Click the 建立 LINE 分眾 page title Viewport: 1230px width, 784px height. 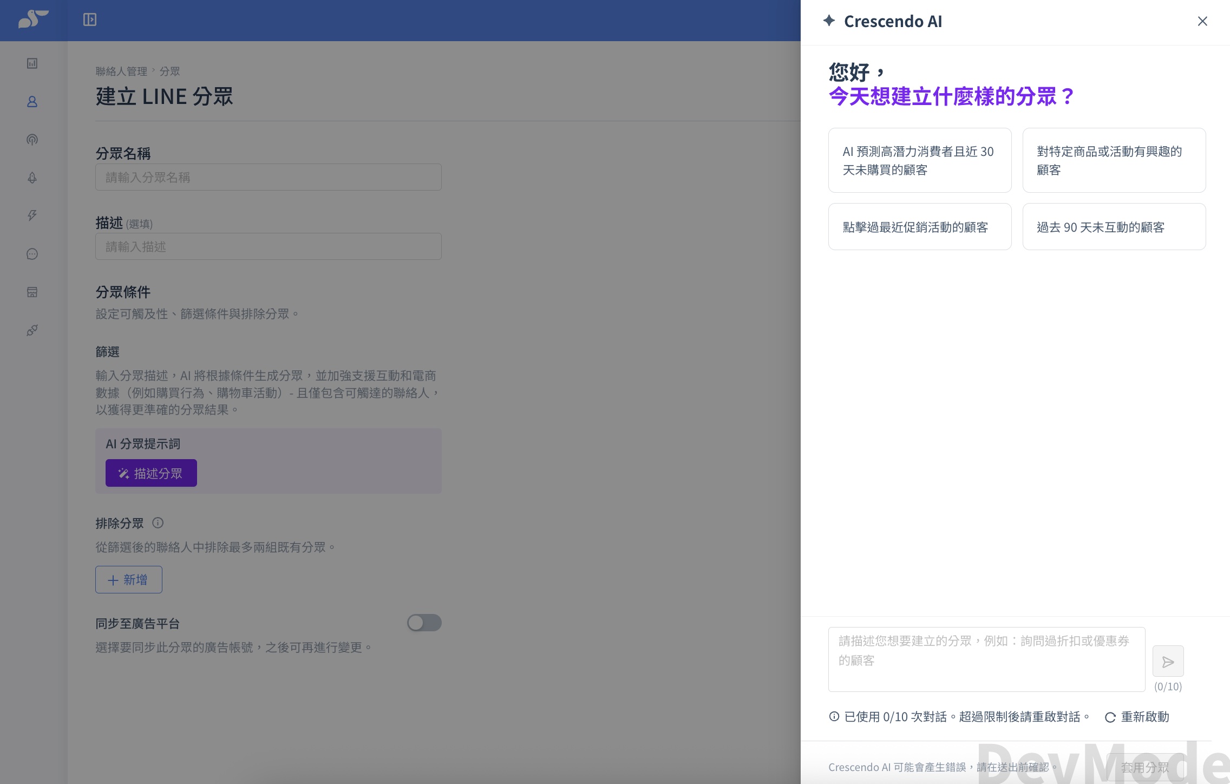[x=164, y=96]
